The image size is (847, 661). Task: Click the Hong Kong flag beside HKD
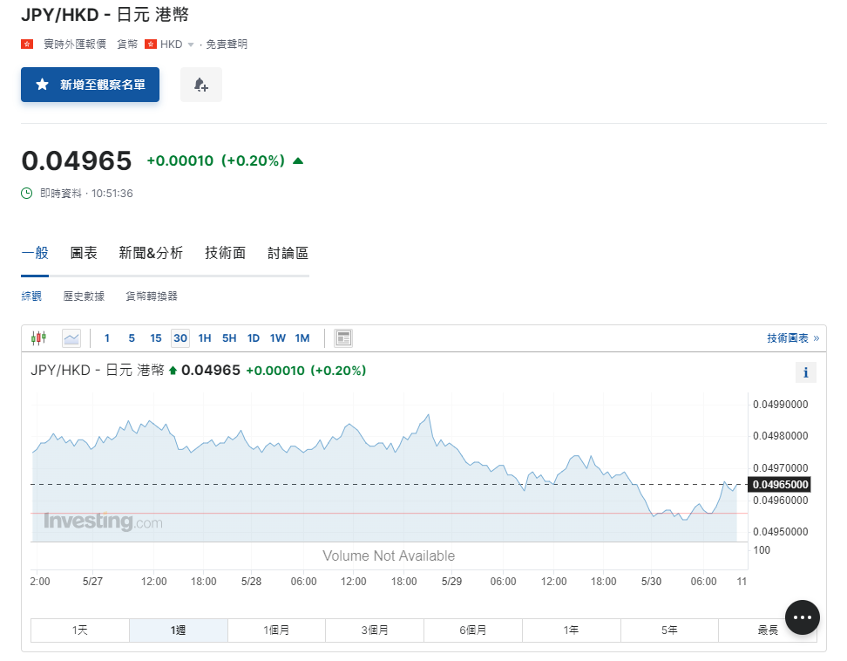pyautogui.click(x=151, y=44)
